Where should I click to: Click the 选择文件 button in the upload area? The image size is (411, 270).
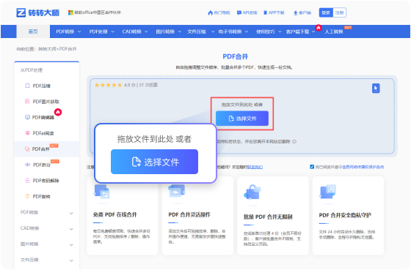point(242,119)
